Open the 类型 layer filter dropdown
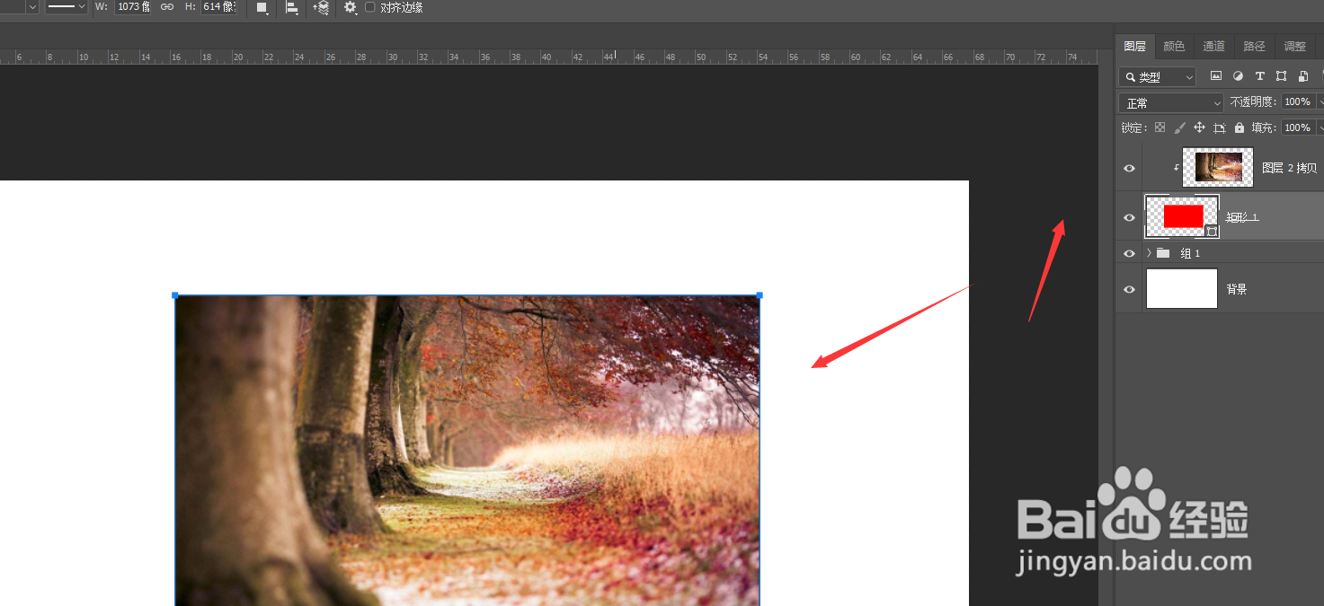1324x606 pixels. tap(1158, 77)
